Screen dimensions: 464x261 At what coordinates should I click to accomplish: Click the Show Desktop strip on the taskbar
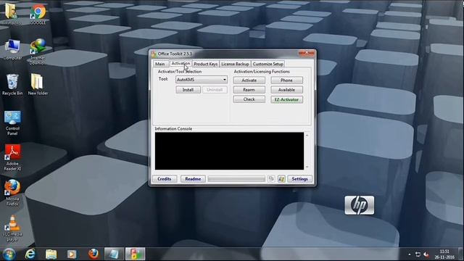(461, 254)
